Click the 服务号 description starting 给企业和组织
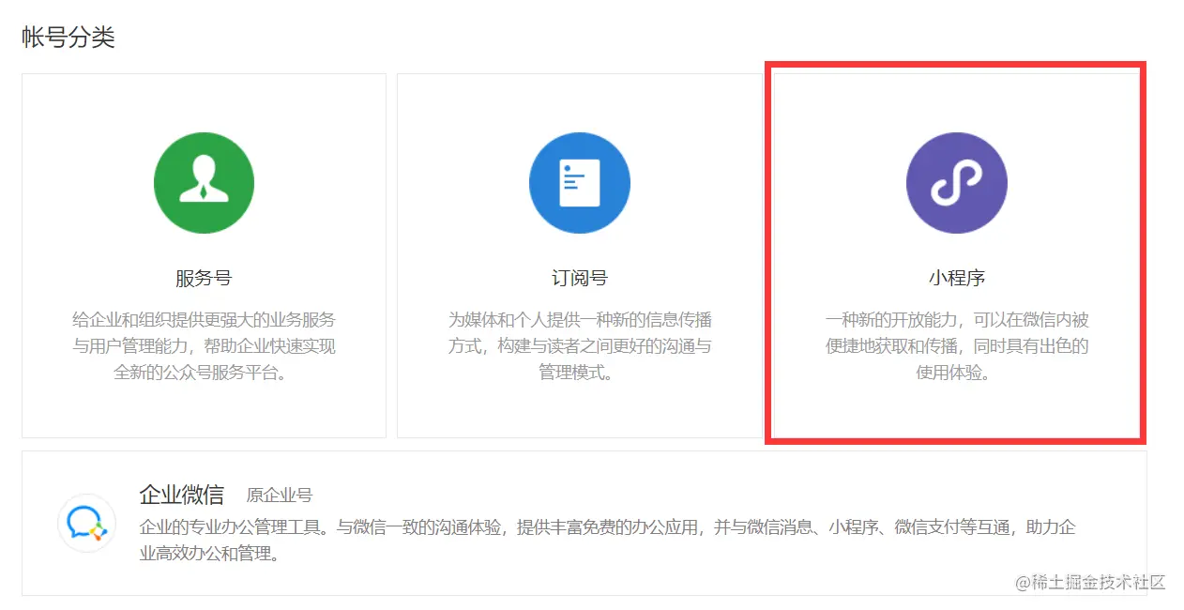 (204, 346)
